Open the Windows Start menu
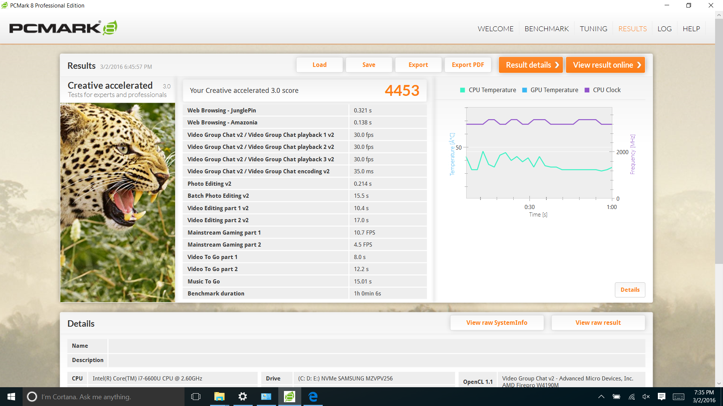 (11, 397)
